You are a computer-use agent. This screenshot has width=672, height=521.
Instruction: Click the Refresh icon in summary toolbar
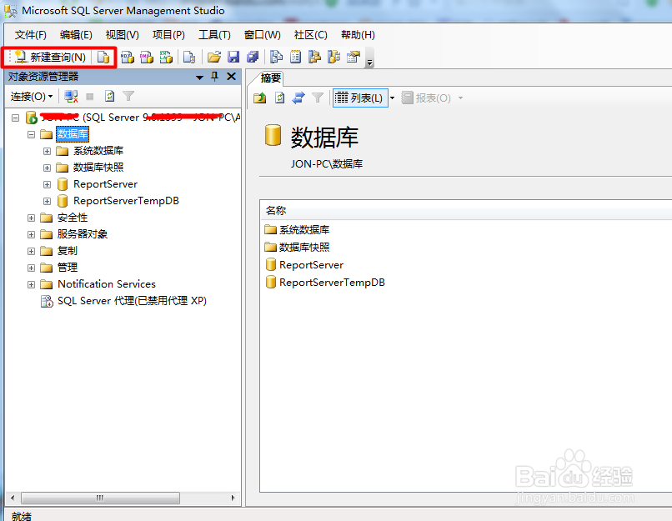279,98
